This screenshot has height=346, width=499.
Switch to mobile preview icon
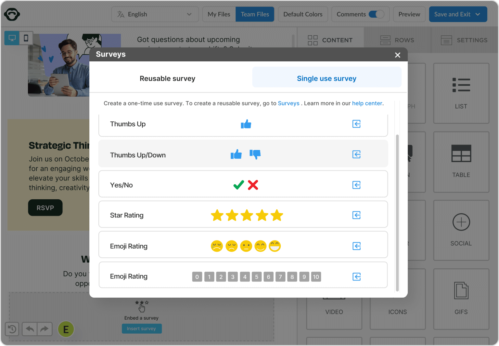point(26,38)
